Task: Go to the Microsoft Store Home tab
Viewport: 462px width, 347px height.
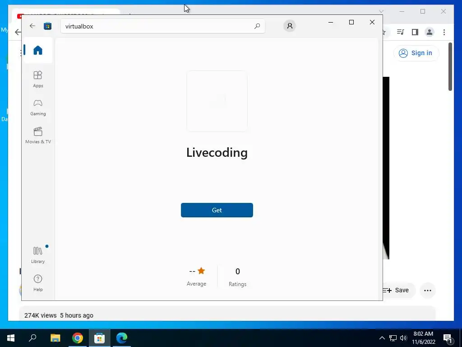Action: point(38,50)
